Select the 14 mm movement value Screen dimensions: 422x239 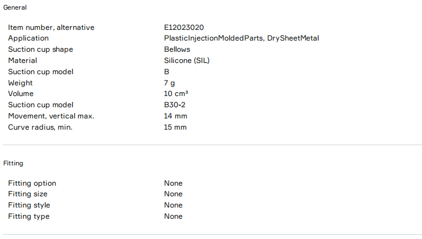(x=175, y=116)
